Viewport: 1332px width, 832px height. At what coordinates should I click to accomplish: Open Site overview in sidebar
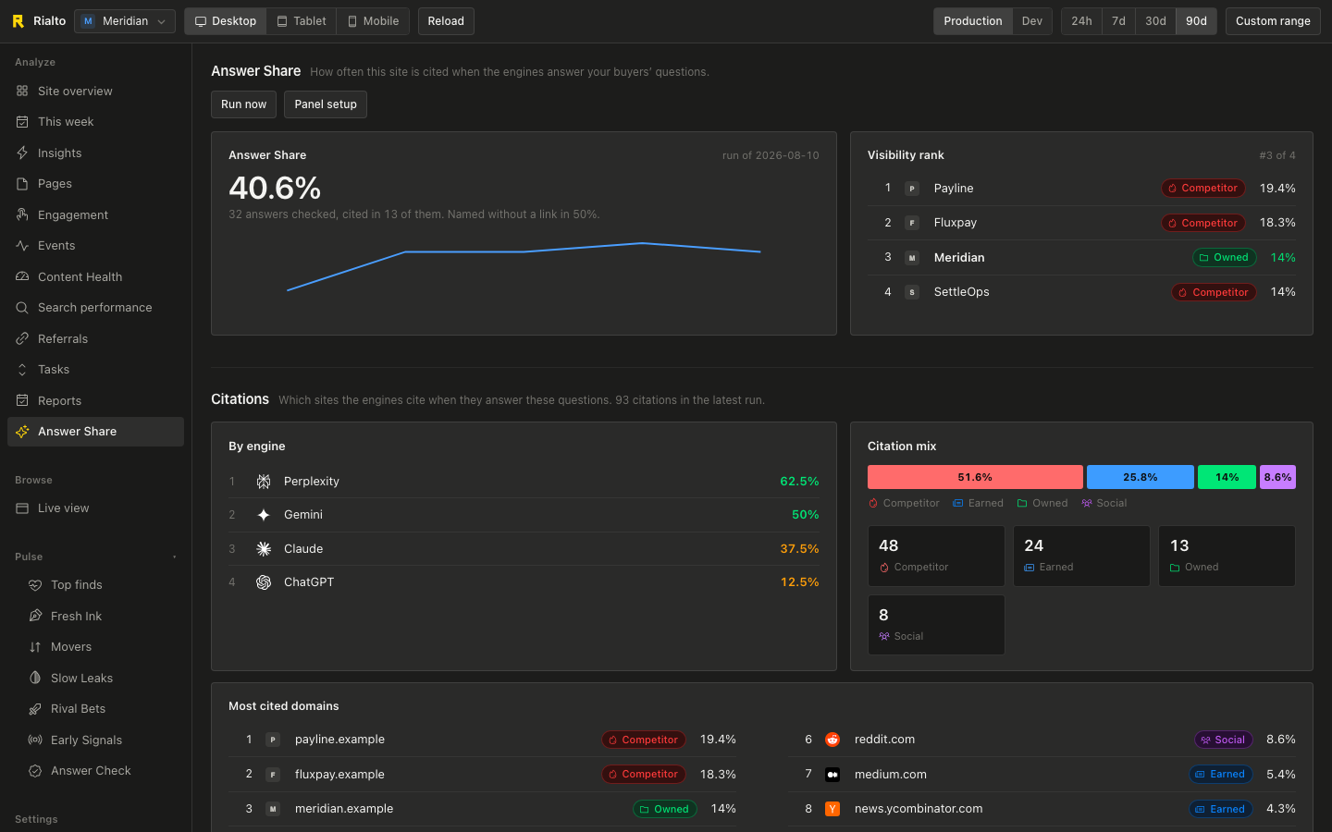coord(95,91)
